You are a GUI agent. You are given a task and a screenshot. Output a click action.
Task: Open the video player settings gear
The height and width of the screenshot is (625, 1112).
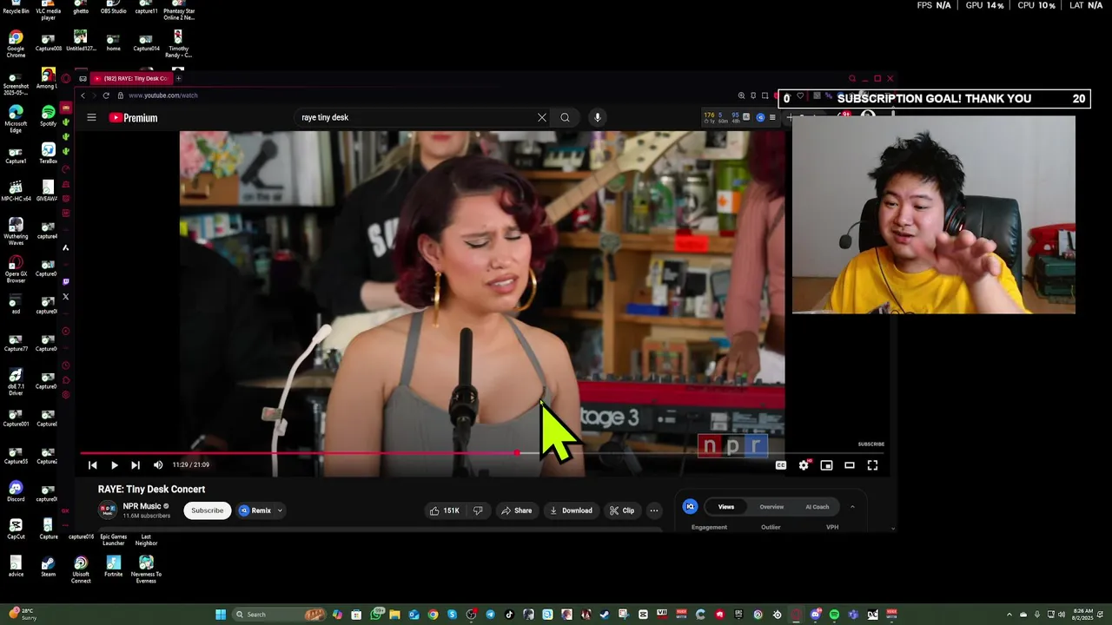coord(804,465)
